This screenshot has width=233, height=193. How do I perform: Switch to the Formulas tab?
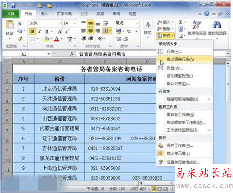coord(84,14)
